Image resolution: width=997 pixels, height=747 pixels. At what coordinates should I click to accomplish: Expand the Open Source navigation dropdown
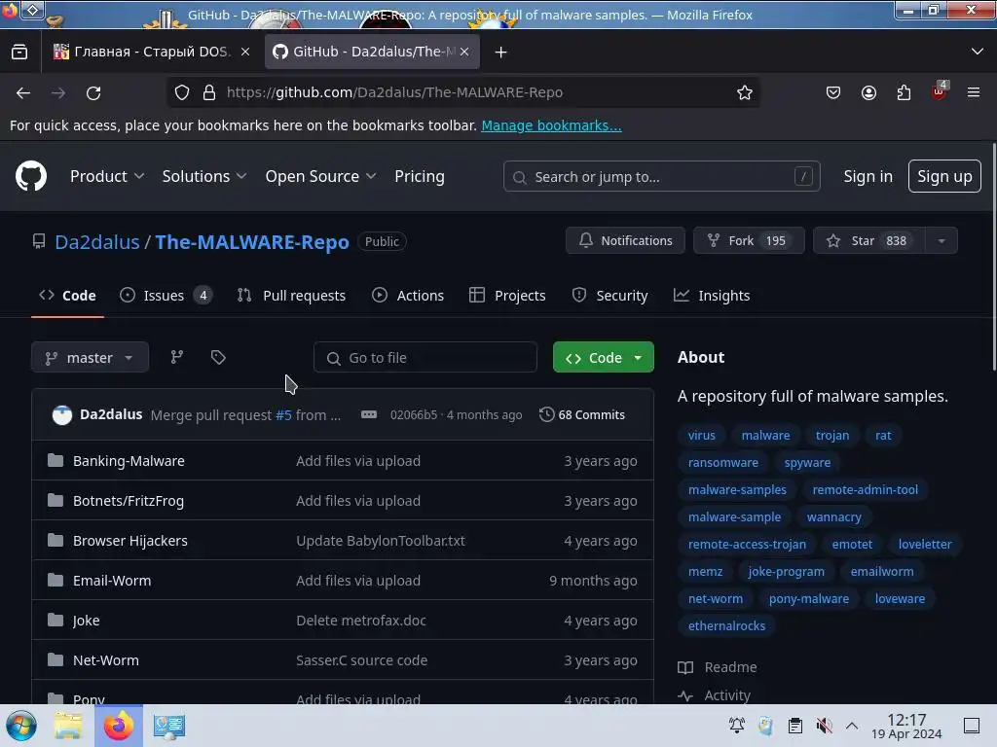tap(320, 176)
